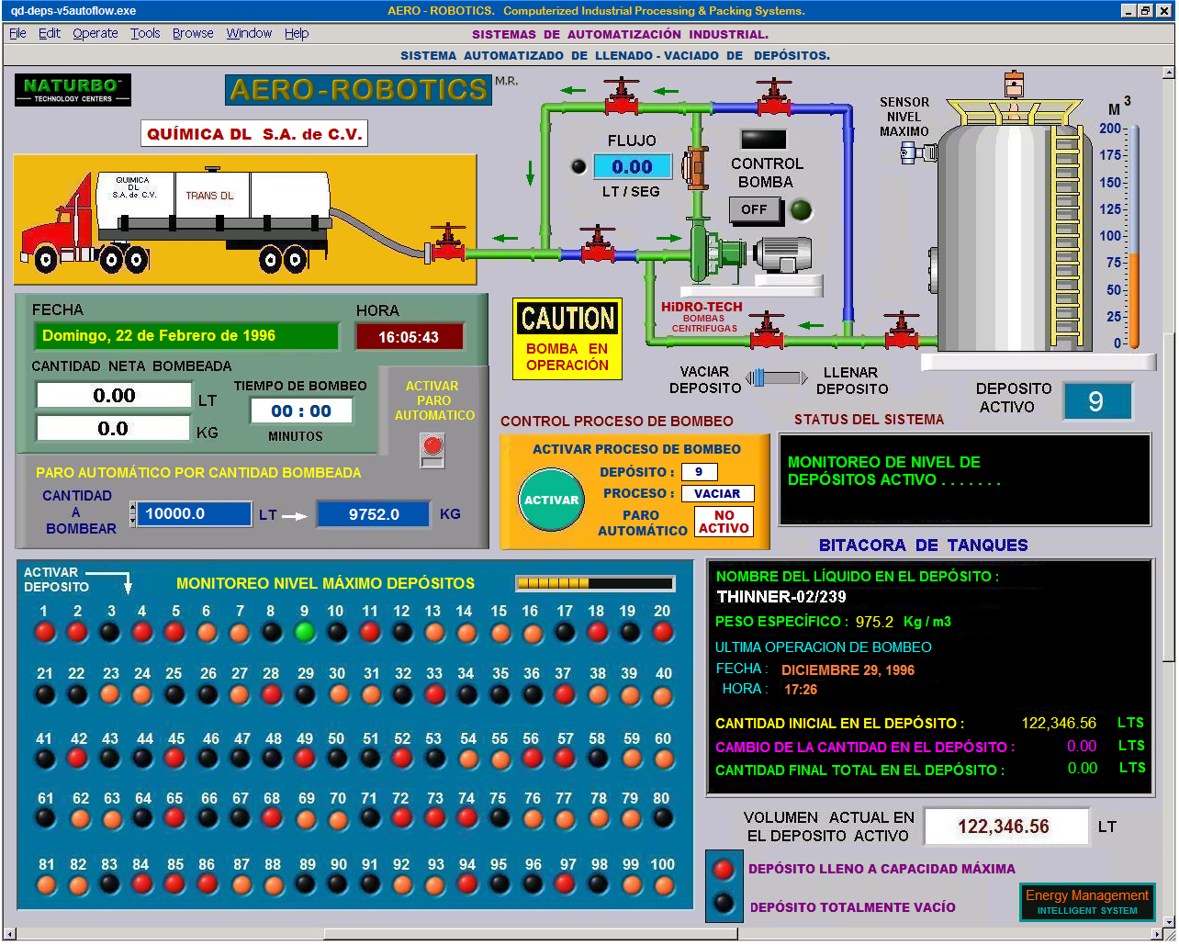Click the red DEPÓSITO LLENO legend light
Image resolution: width=1179 pixels, height=945 pixels.
click(x=724, y=868)
